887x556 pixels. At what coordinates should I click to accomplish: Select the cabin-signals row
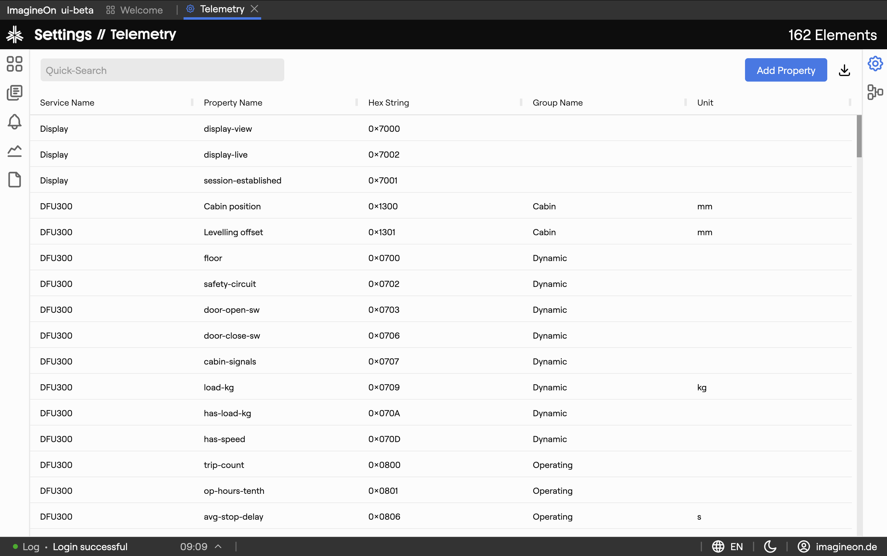[441, 361]
